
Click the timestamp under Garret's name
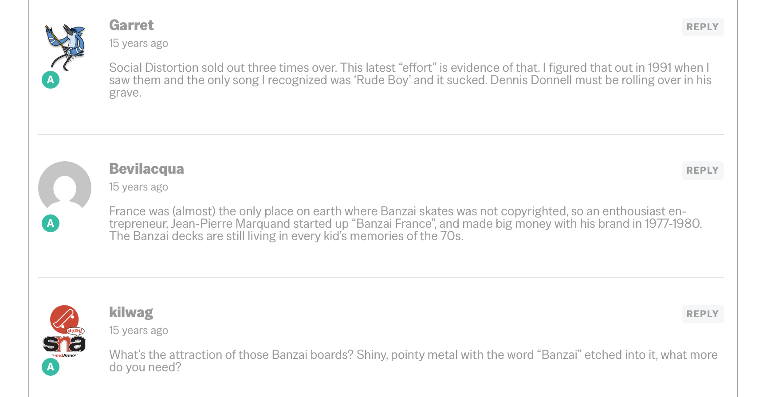click(x=138, y=43)
